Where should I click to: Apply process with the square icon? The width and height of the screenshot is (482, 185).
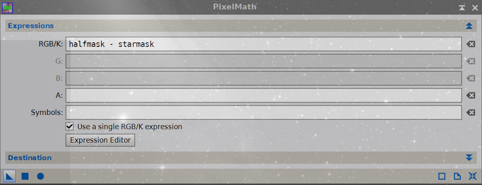pos(25,176)
